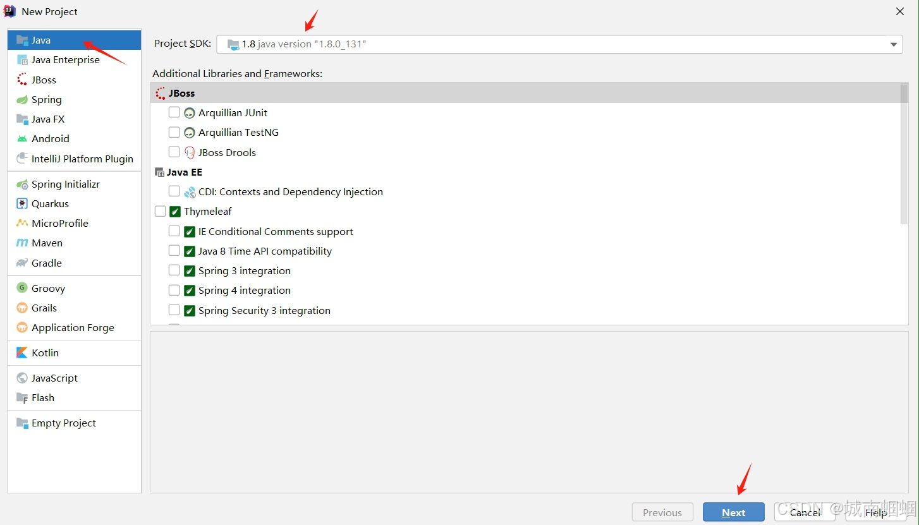Screen dimensions: 919x525
Task: Enable Spring Security 3 integration checkbox
Action: pyautogui.click(x=174, y=310)
